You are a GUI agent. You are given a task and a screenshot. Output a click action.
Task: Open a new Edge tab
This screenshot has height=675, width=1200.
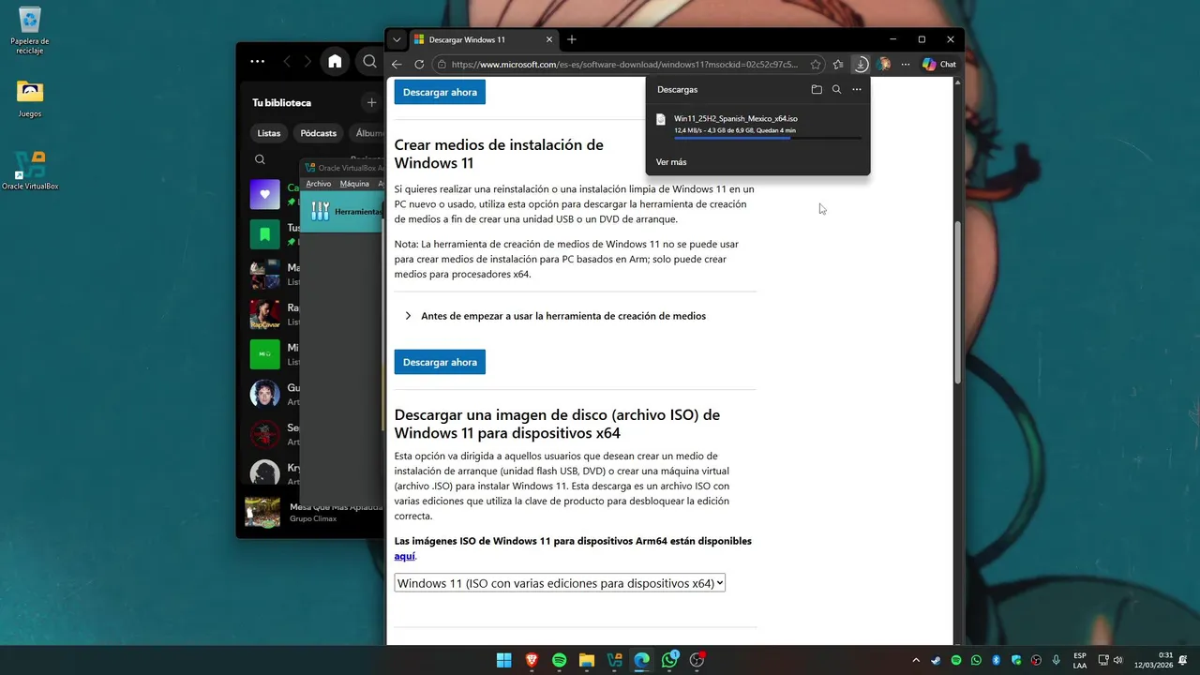(572, 39)
